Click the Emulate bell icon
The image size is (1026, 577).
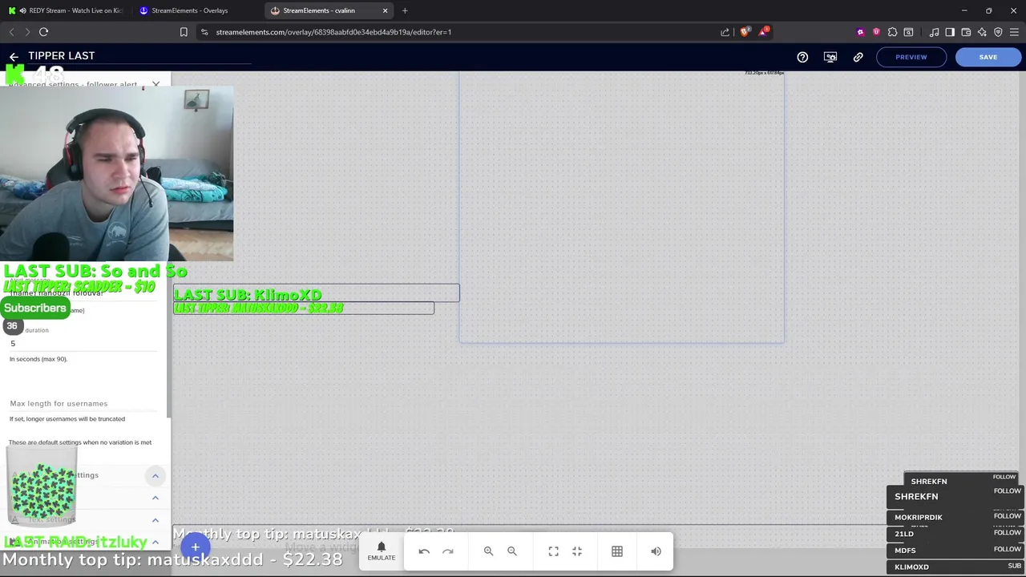point(381,551)
